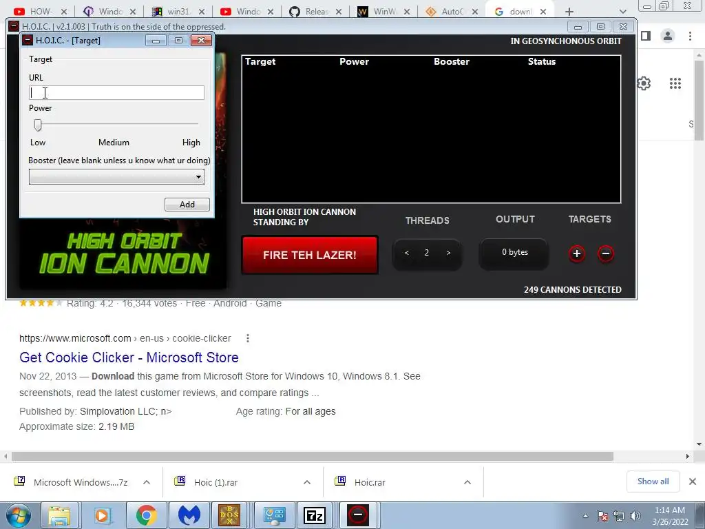
Task: Show hidden system tray icons
Action: [x=585, y=516]
